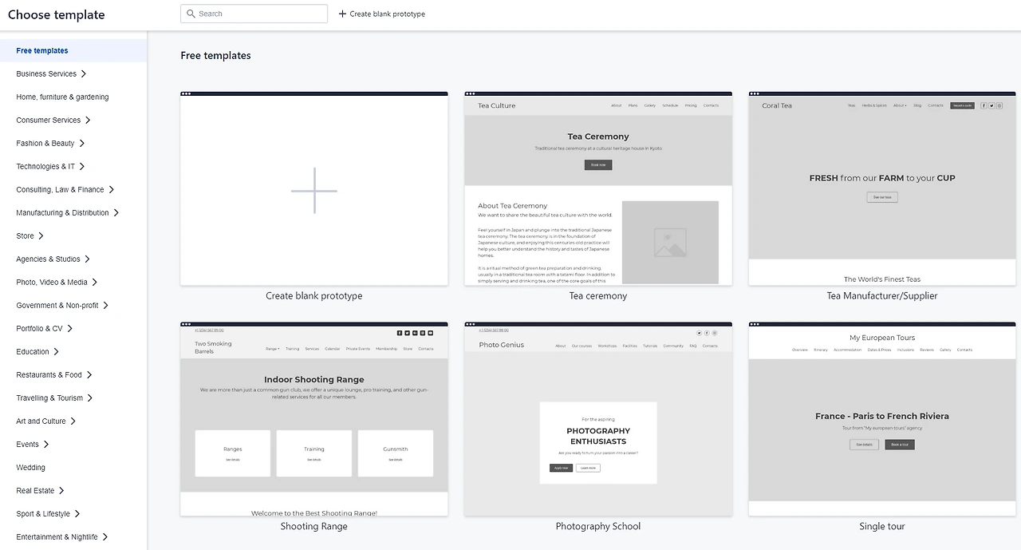
Task: Click the Shooting Range caption
Action: (314, 526)
